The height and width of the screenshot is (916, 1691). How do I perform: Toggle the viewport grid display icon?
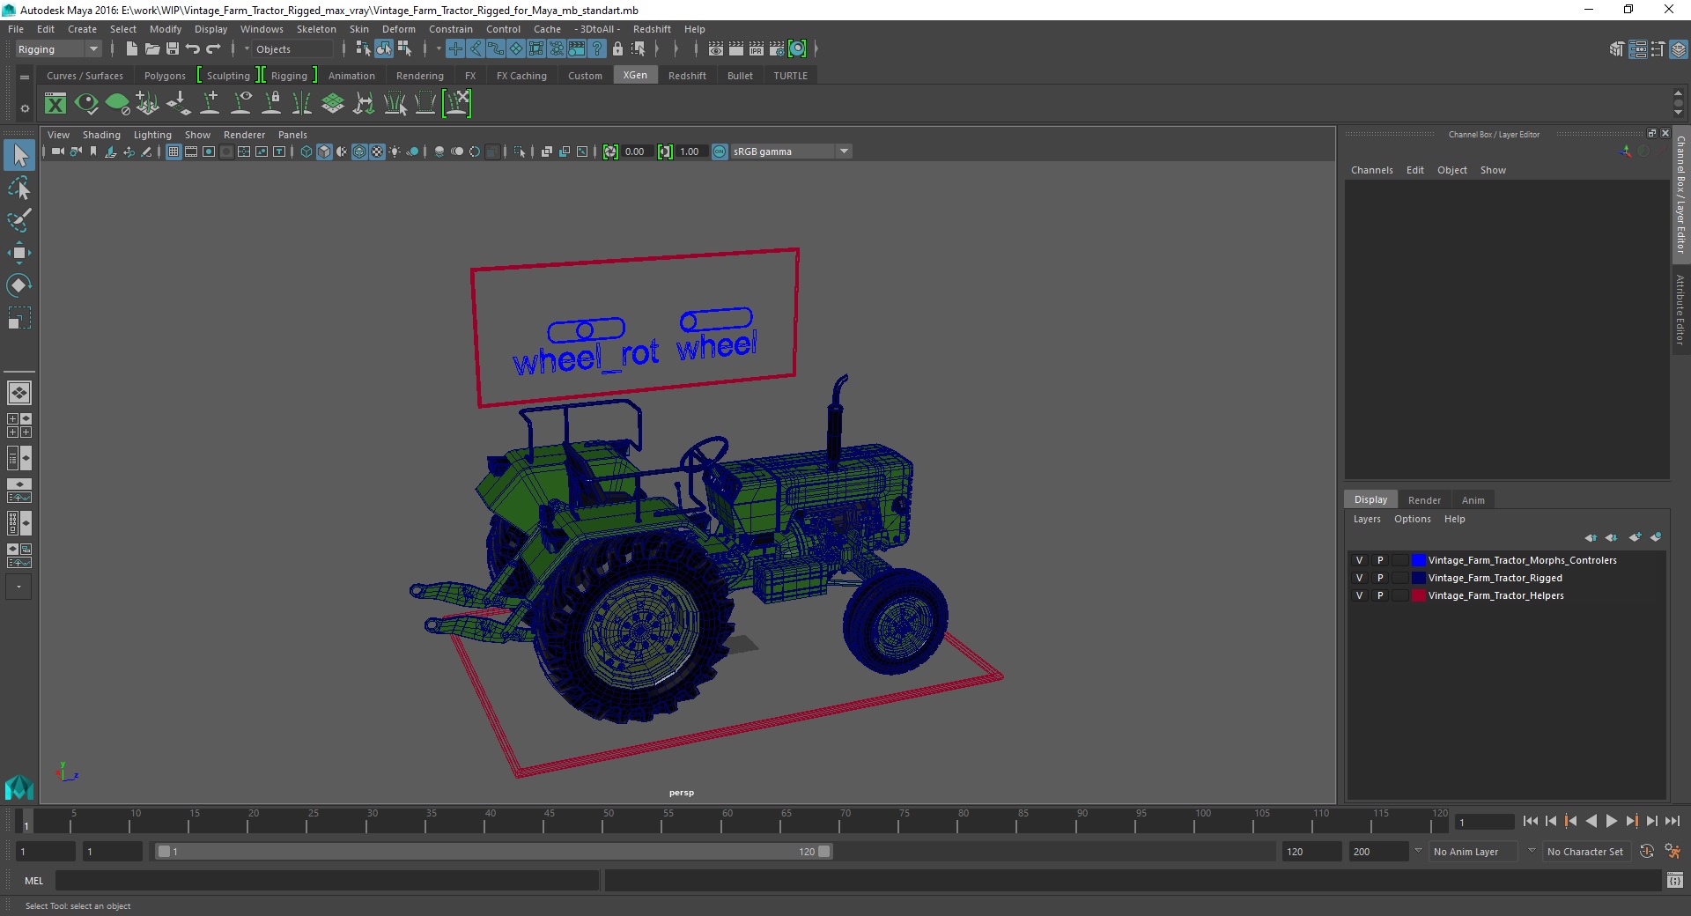click(174, 151)
